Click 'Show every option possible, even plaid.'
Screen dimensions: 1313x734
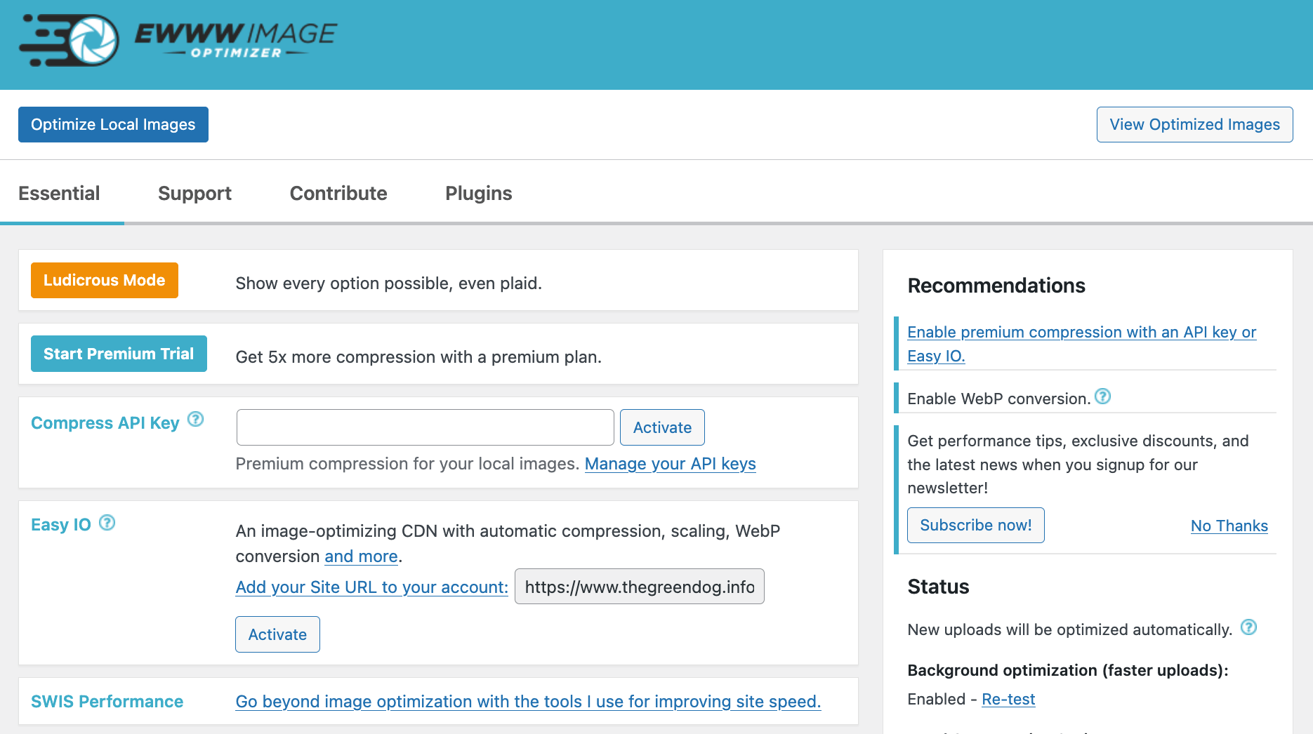click(x=389, y=283)
